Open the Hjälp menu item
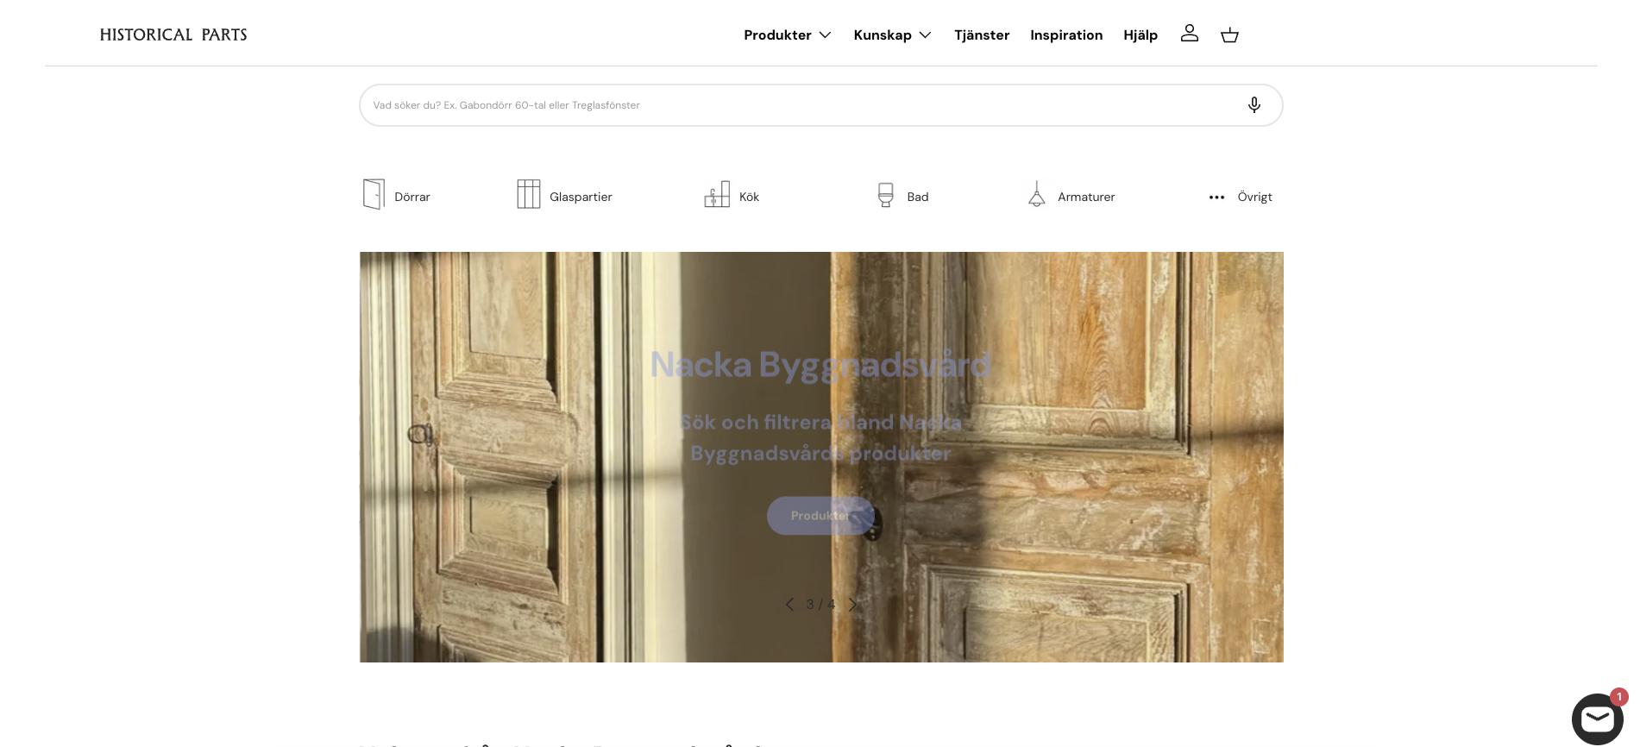The width and height of the screenshot is (1640, 747). tap(1140, 35)
